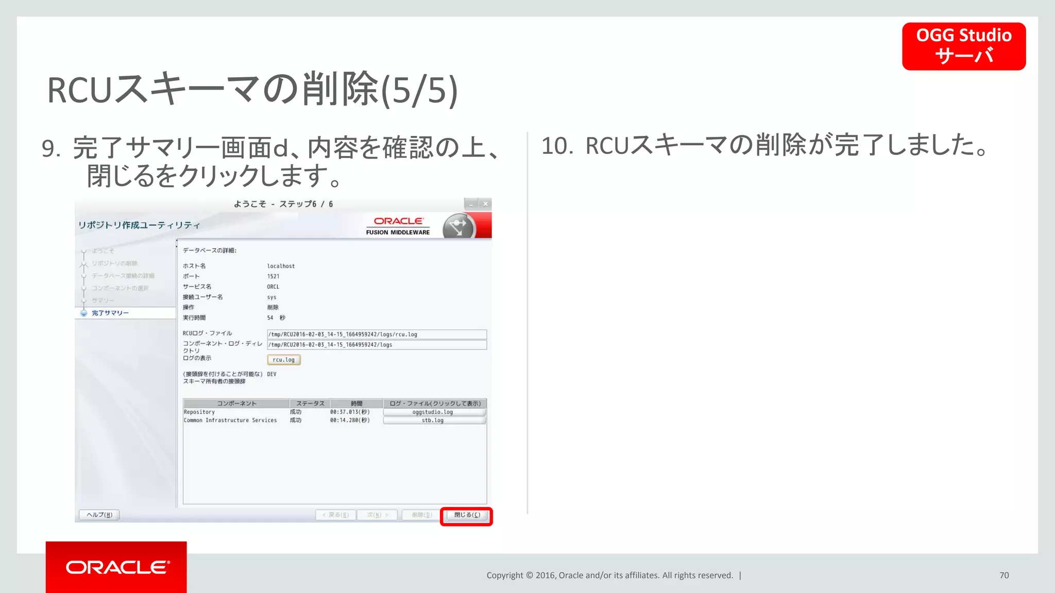Open help with the ヘルプ(H) button
The width and height of the screenshot is (1055, 593).
[x=99, y=515]
